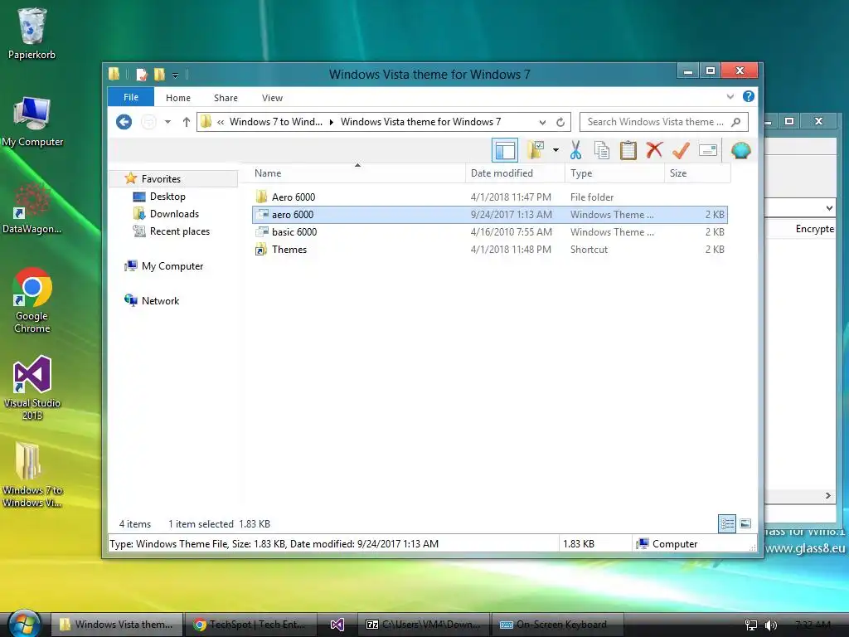The width and height of the screenshot is (849, 637).
Task: Open the volume speaker tray icon
Action: (770, 625)
